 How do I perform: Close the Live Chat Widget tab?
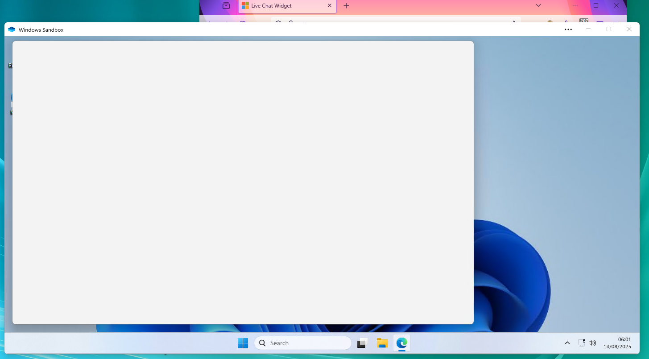click(330, 6)
